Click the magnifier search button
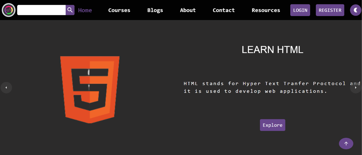The width and height of the screenshot is (362, 155). tap(70, 10)
